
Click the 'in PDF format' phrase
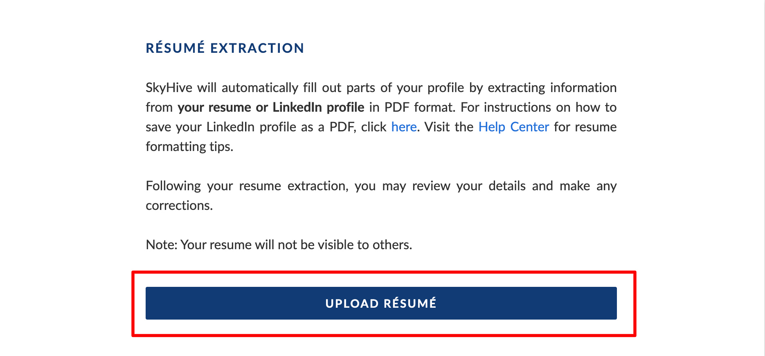tap(412, 107)
